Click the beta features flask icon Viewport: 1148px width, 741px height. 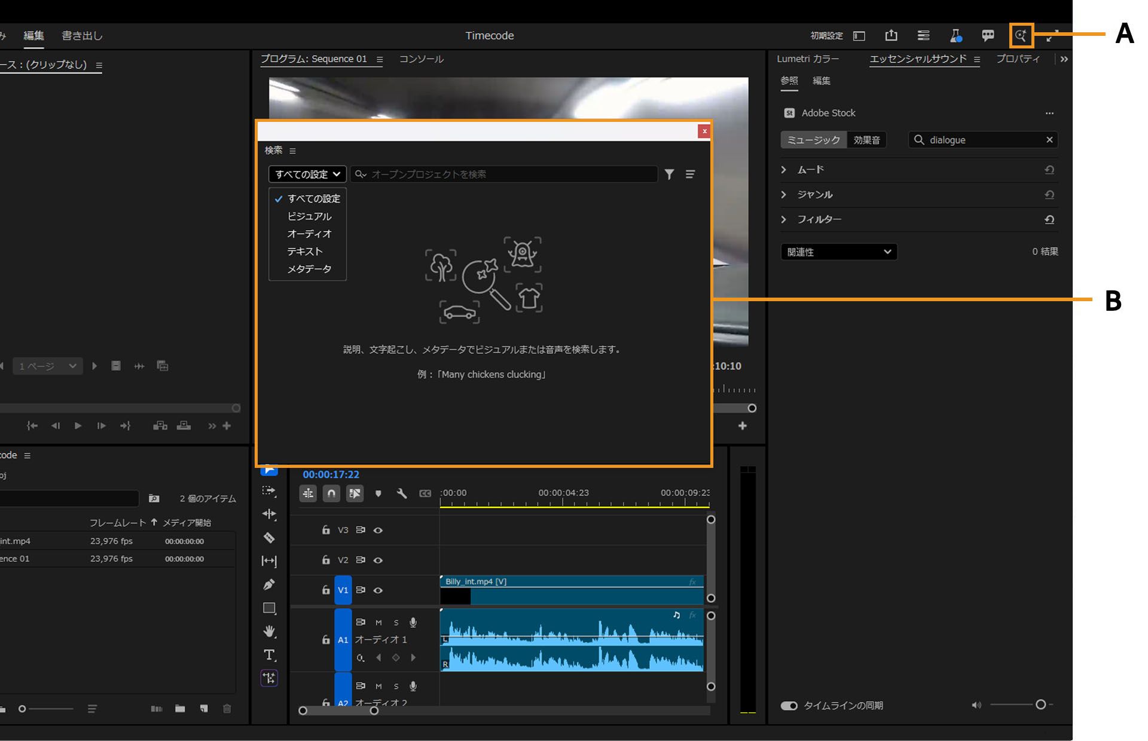[x=955, y=35]
